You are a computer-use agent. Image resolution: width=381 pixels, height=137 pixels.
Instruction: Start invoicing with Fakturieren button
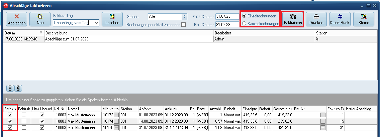pyautogui.click(x=293, y=19)
